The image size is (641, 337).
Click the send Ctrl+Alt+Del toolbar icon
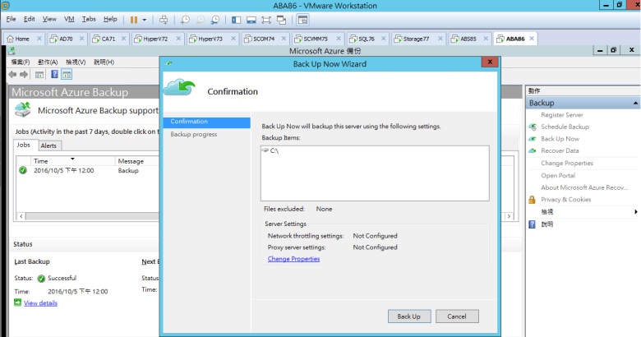coord(163,19)
